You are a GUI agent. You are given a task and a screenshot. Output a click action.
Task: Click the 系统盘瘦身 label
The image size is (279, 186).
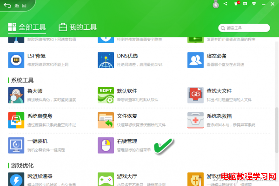(40, 116)
